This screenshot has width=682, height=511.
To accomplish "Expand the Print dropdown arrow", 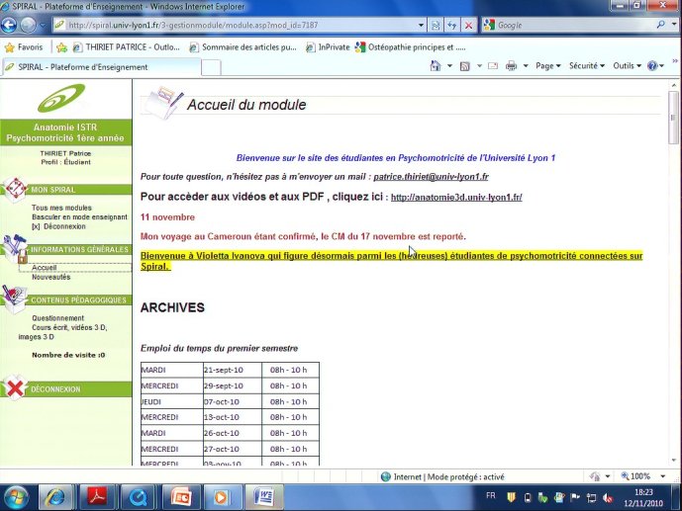I will coord(526,66).
